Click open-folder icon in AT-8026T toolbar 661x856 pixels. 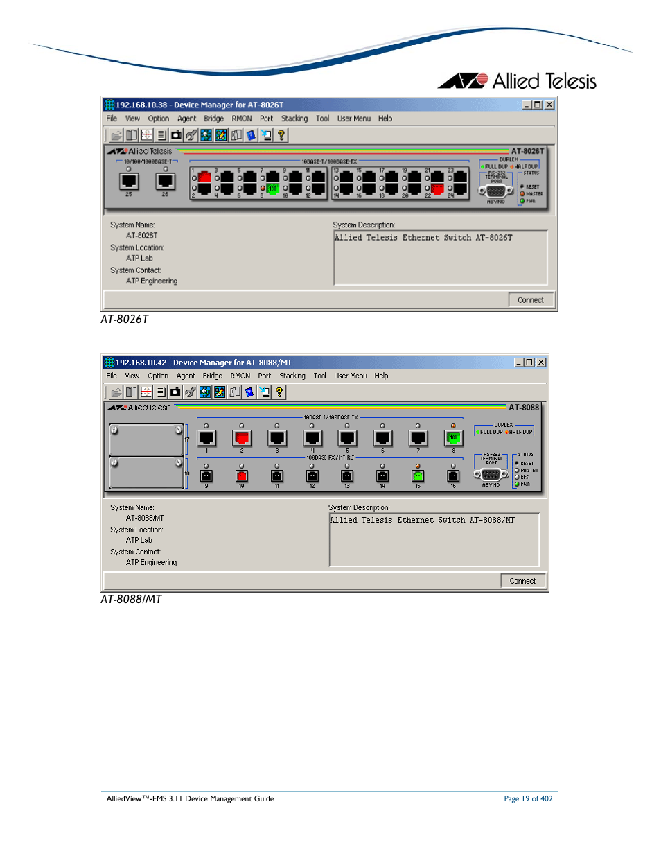pyautogui.click(x=116, y=135)
